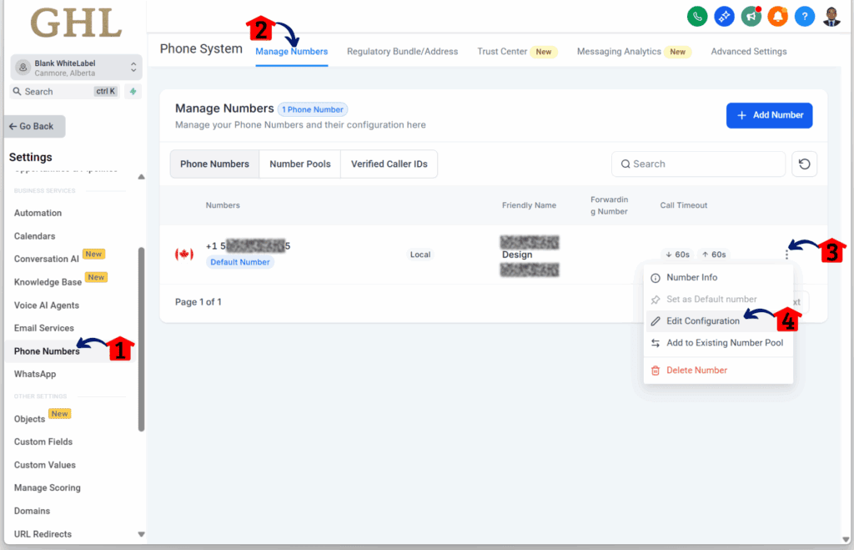Open Custom Values settings
The image size is (854, 550).
point(45,465)
